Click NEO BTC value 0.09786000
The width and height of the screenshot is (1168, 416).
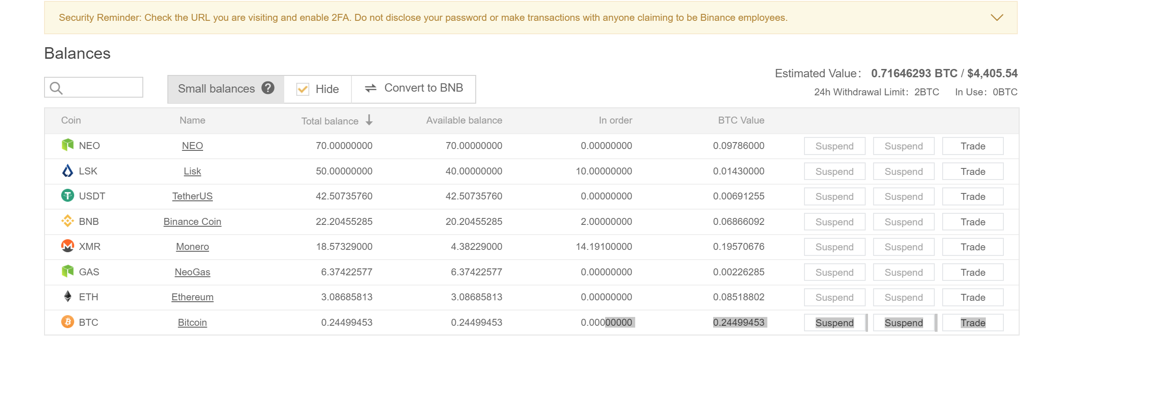tap(739, 146)
